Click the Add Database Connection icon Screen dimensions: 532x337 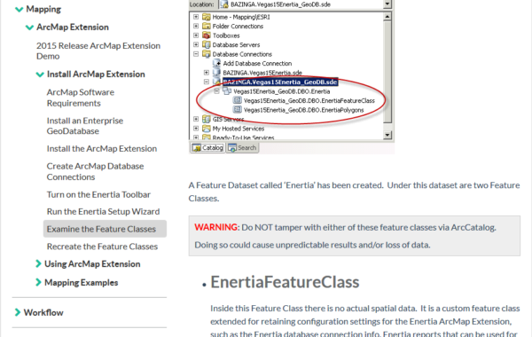pyautogui.click(x=216, y=63)
